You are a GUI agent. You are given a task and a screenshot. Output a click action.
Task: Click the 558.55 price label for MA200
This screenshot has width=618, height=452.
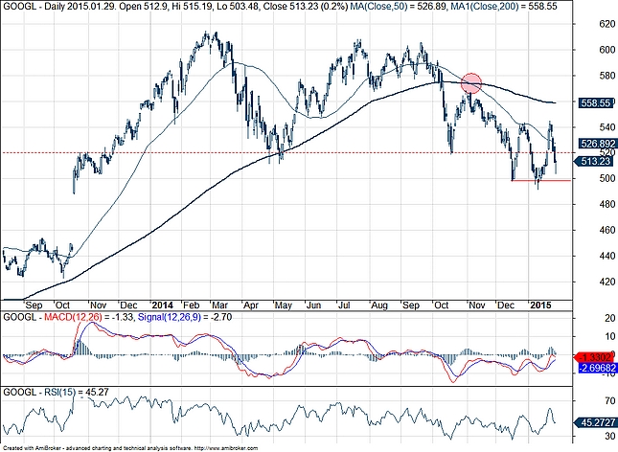click(x=596, y=103)
